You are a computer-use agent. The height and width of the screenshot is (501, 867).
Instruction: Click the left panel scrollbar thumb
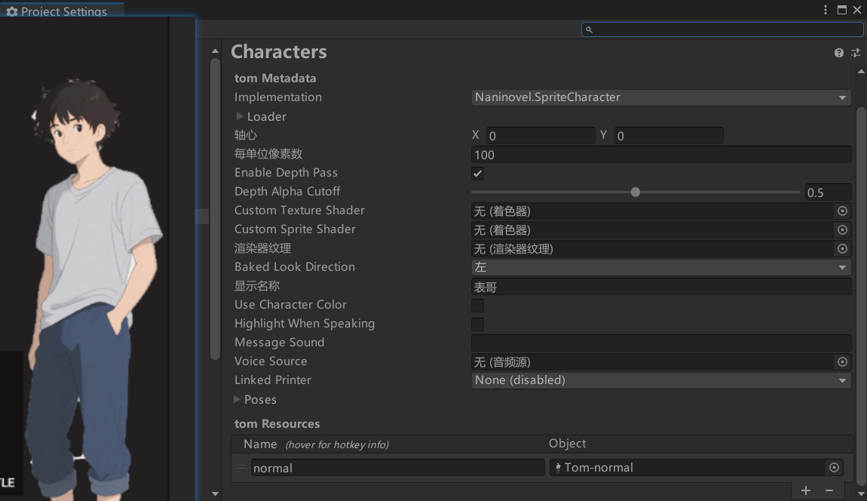pos(215,209)
